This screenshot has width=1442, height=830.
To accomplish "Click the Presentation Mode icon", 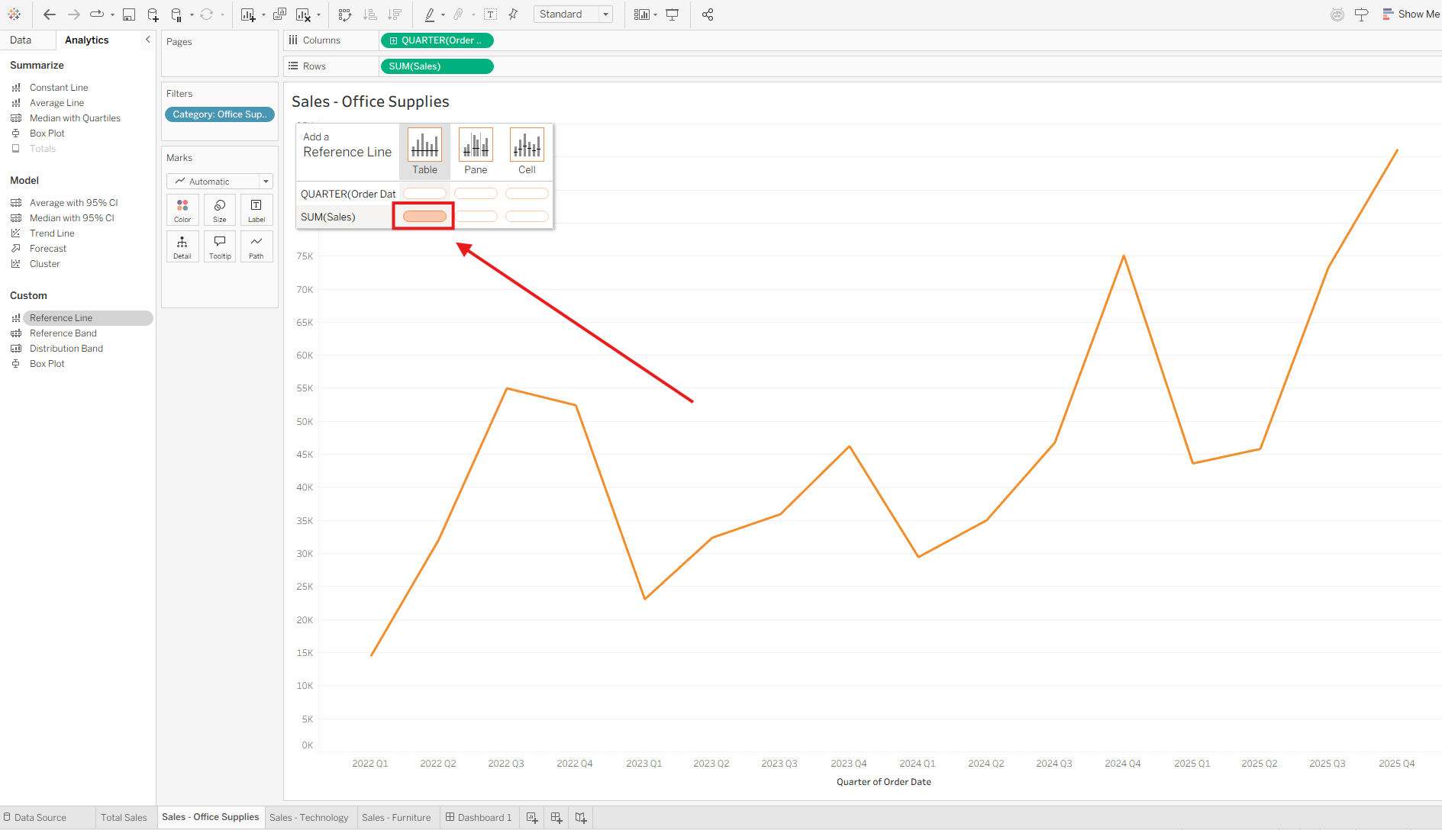I will (x=673, y=14).
